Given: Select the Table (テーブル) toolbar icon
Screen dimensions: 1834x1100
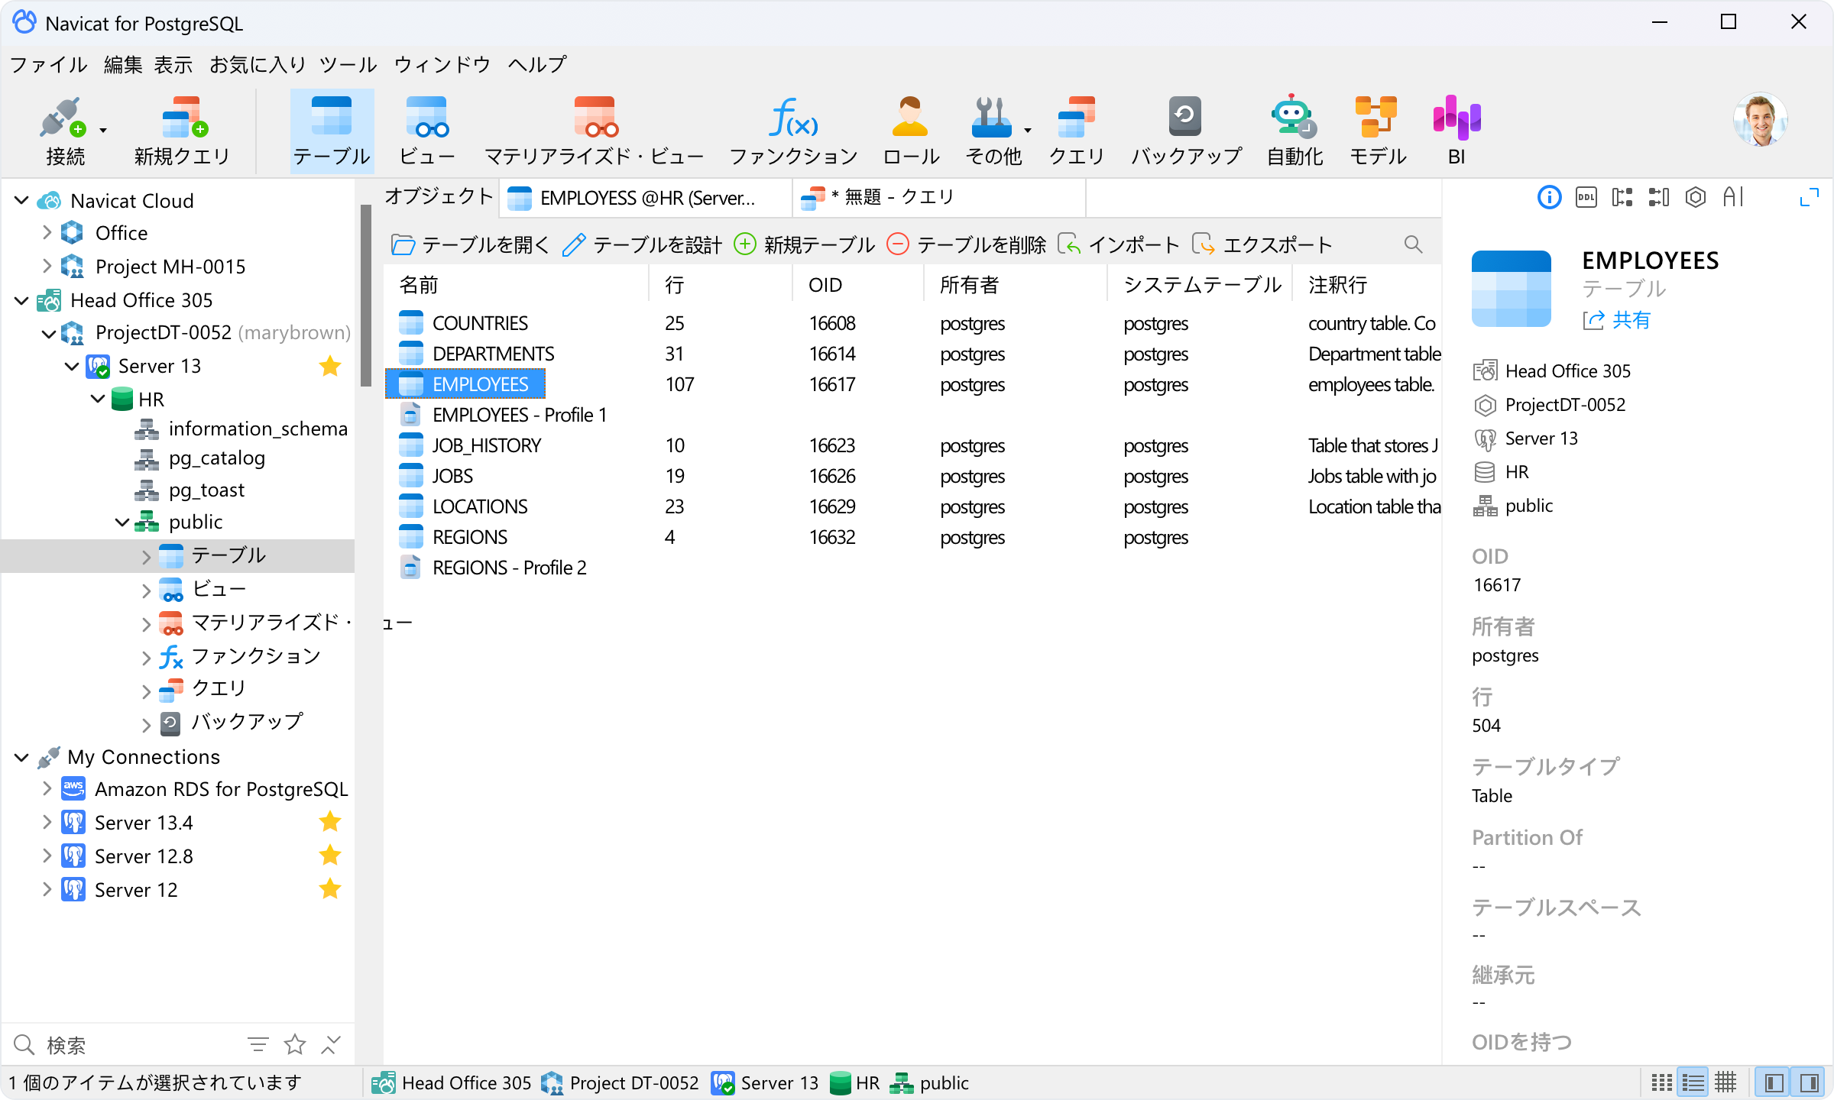Looking at the screenshot, I should pyautogui.click(x=332, y=131).
